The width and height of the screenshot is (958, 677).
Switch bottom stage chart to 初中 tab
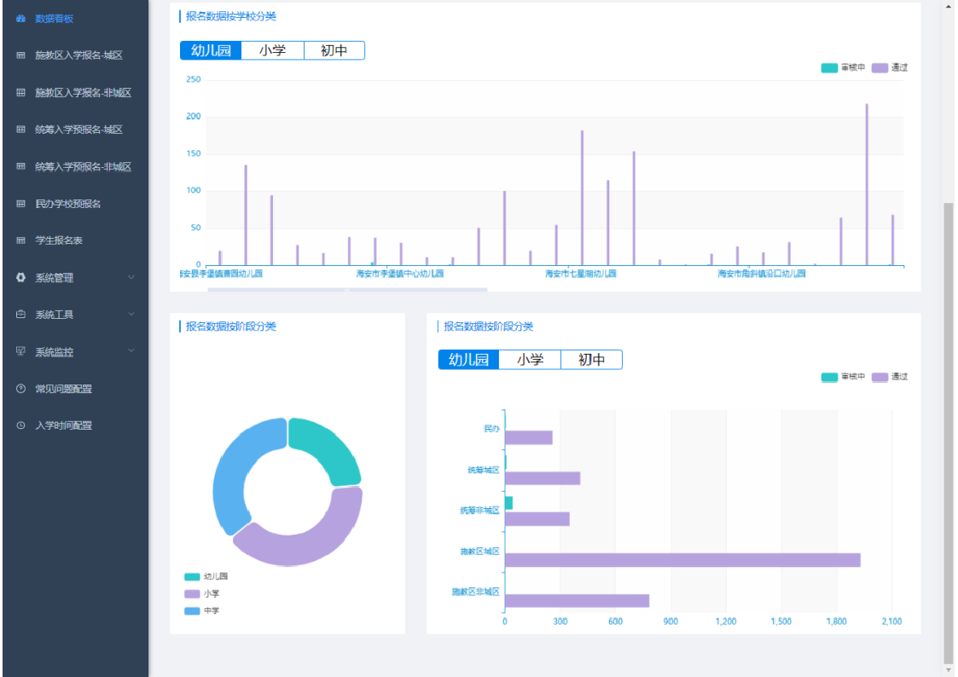pos(591,360)
